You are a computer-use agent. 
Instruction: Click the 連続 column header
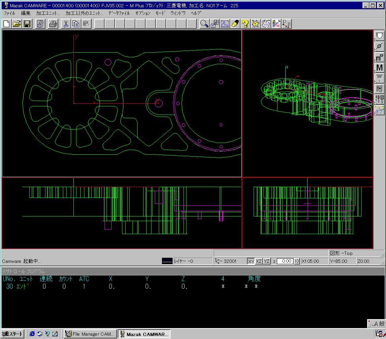tap(46, 279)
